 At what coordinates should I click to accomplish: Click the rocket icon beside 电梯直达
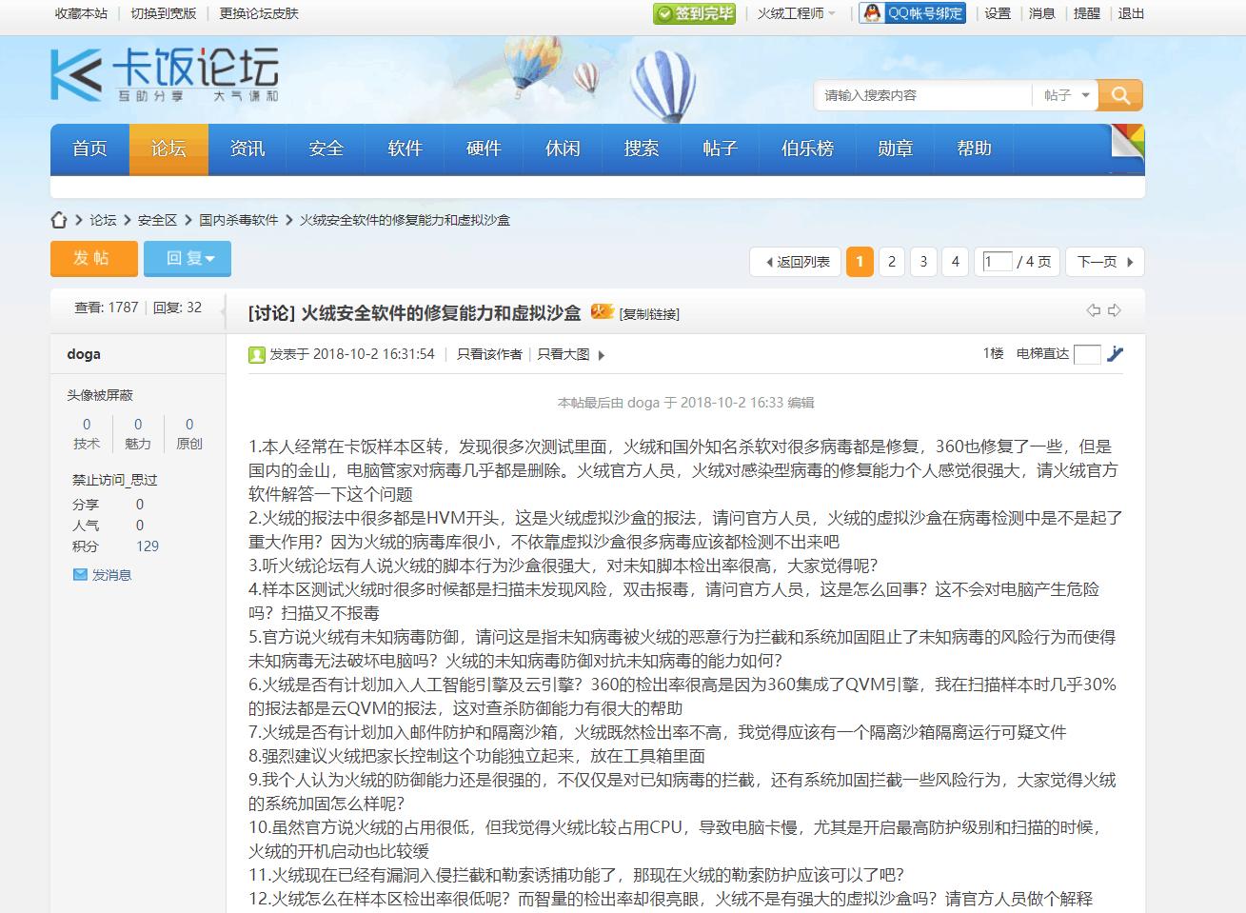pos(1115,353)
